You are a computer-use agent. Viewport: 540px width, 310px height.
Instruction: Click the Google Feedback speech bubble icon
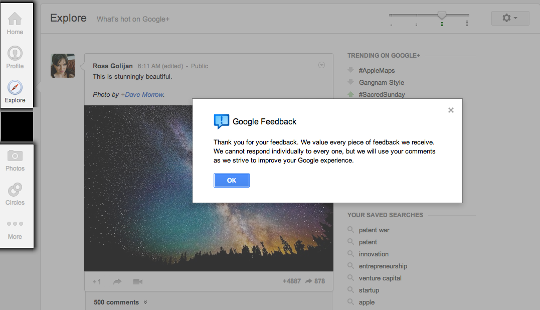point(221,121)
